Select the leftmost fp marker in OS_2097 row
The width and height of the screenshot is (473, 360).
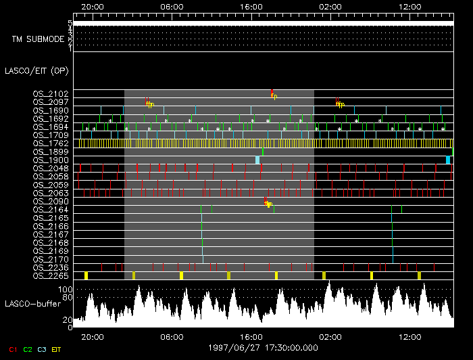[x=149, y=104]
